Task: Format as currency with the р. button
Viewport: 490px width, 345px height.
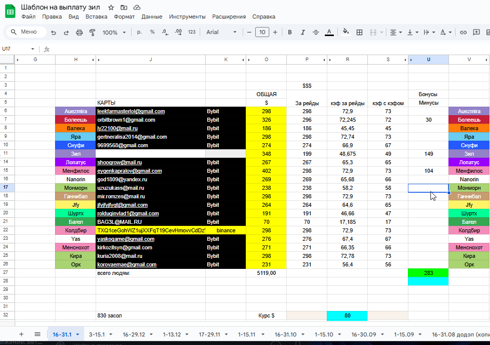Action: 139,32
